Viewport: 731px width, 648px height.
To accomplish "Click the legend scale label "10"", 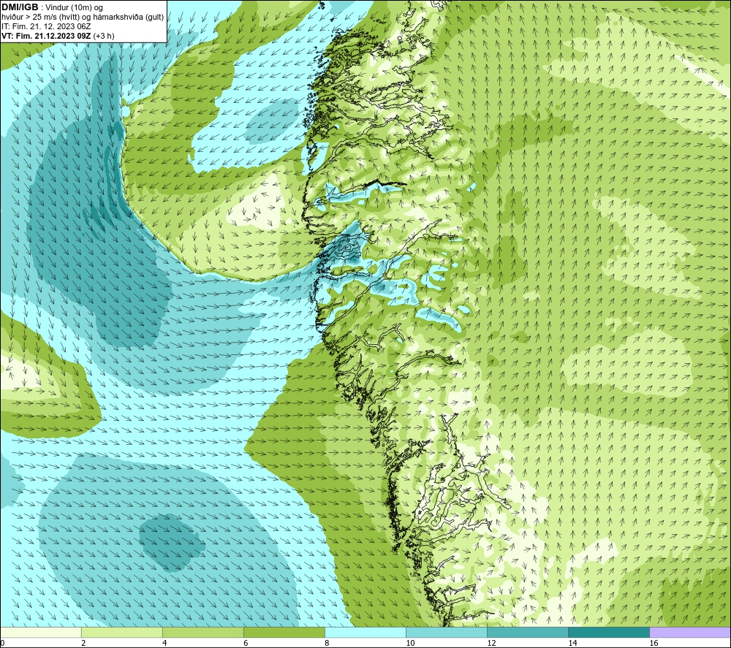I will (410, 644).
